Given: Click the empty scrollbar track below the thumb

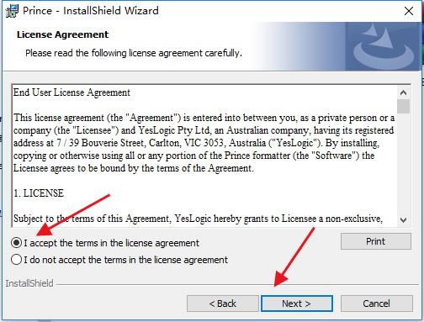Looking at the screenshot, I should [403, 163].
